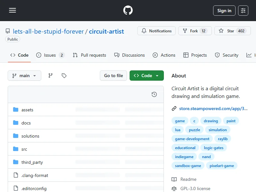Screen dimensions: 256x192
Task: Open the commit history clock icon
Action: [x=154, y=94]
